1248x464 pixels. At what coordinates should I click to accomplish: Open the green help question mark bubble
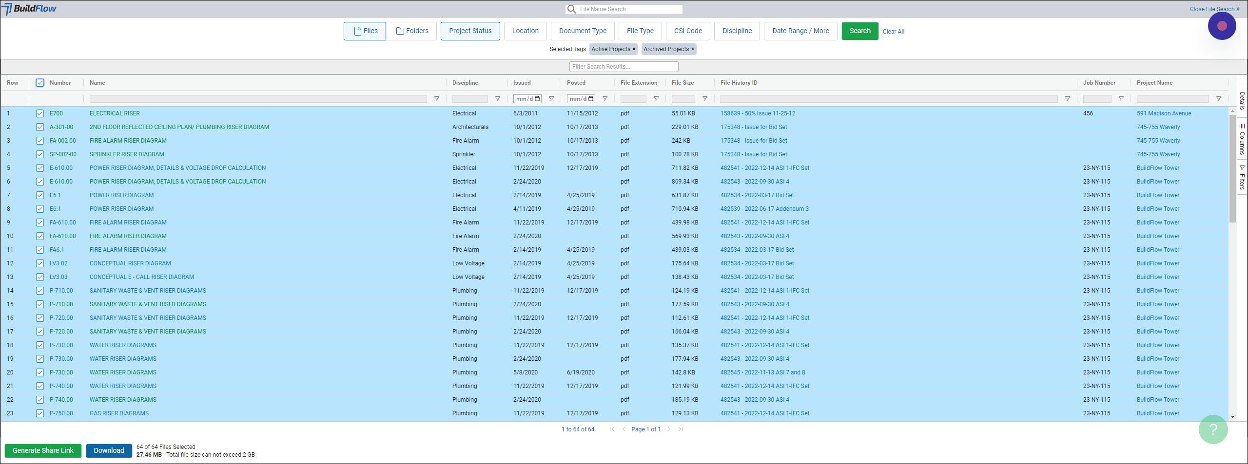pyautogui.click(x=1213, y=429)
